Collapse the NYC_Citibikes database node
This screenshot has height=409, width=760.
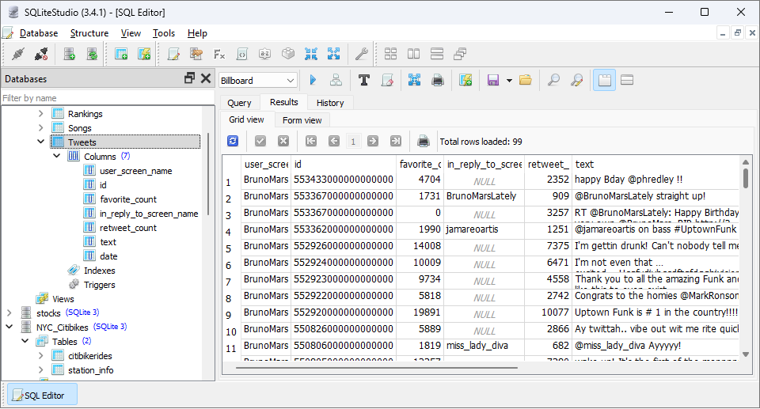(9, 327)
